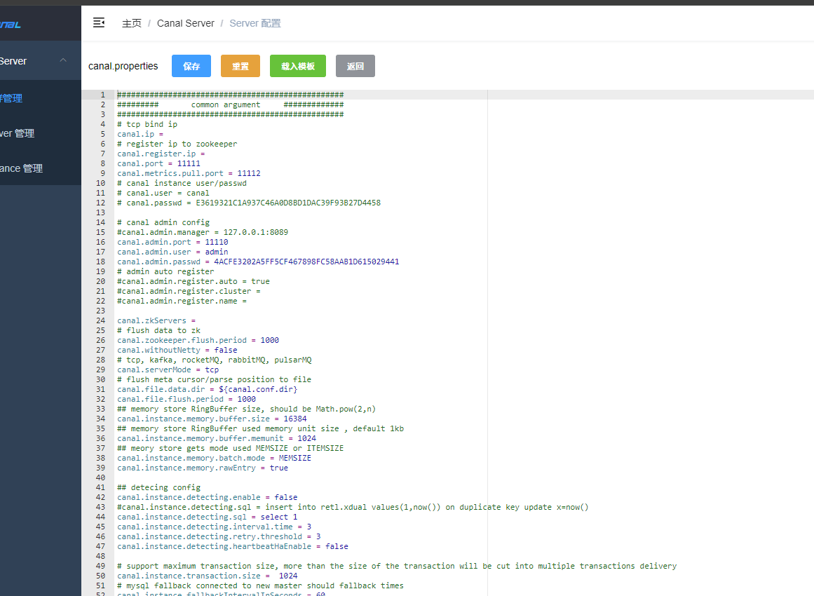Click the ${canal.conf.dir} value
This screenshot has width=814, height=596.
pos(258,389)
